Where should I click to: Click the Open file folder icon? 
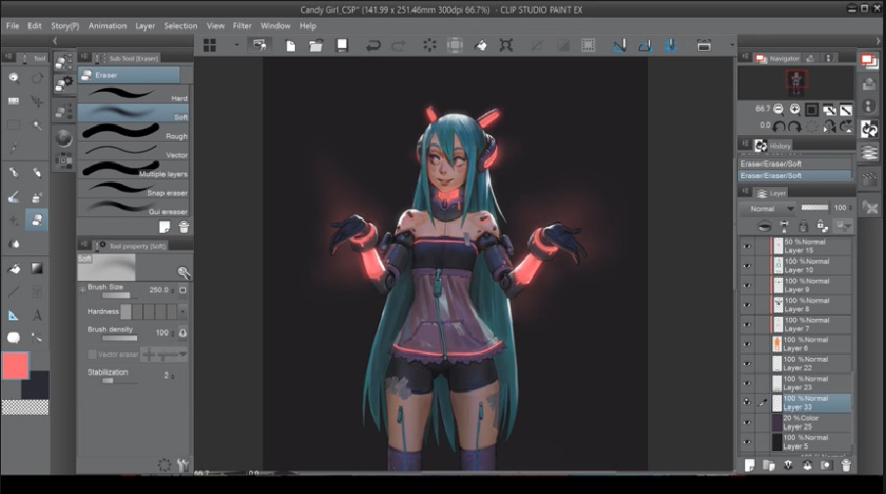coord(317,45)
